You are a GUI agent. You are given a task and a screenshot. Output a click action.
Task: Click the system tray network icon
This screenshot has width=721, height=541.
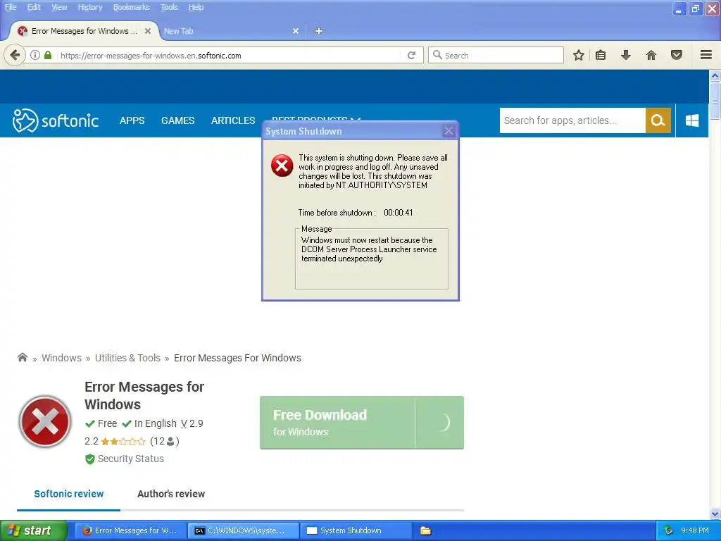[668, 530]
